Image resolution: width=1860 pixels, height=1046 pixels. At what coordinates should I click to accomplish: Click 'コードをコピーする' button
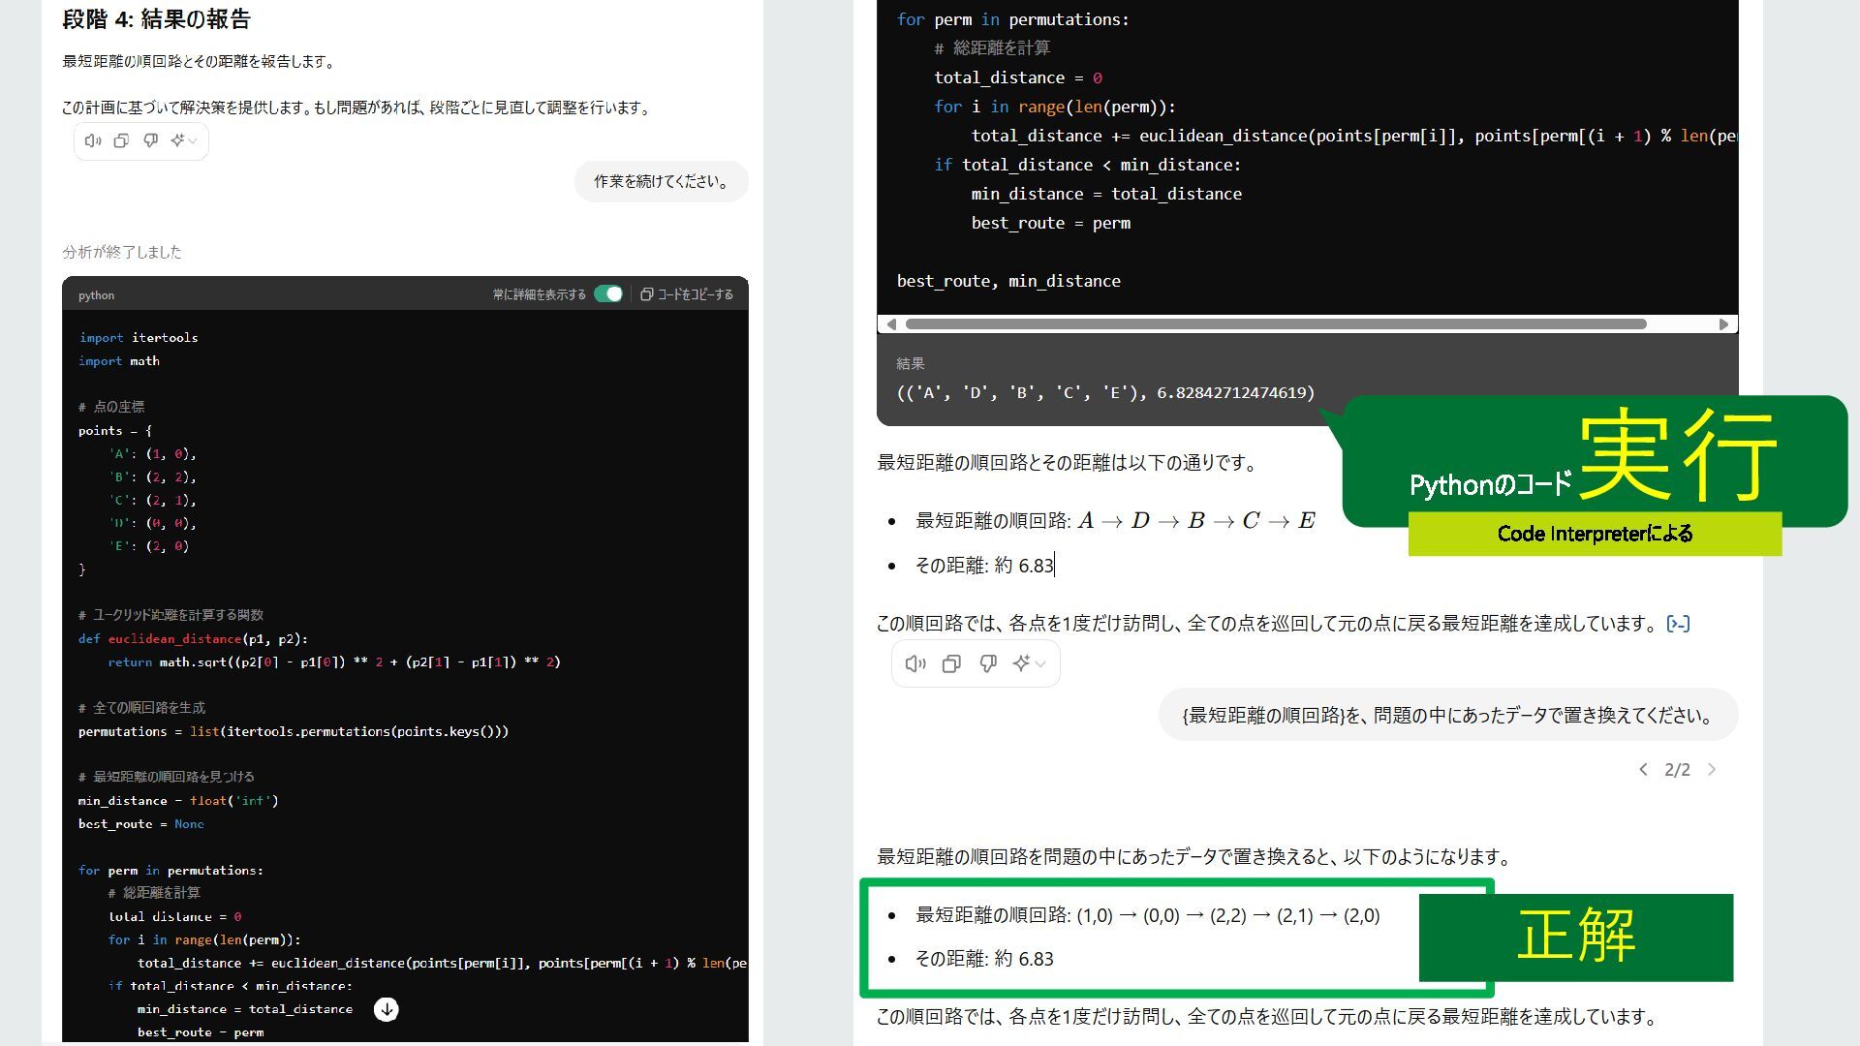click(x=687, y=294)
